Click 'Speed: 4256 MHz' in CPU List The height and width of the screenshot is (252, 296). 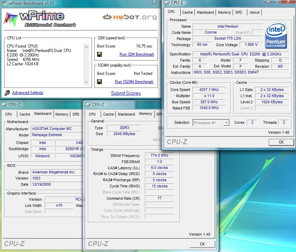pyautogui.click(x=23, y=59)
